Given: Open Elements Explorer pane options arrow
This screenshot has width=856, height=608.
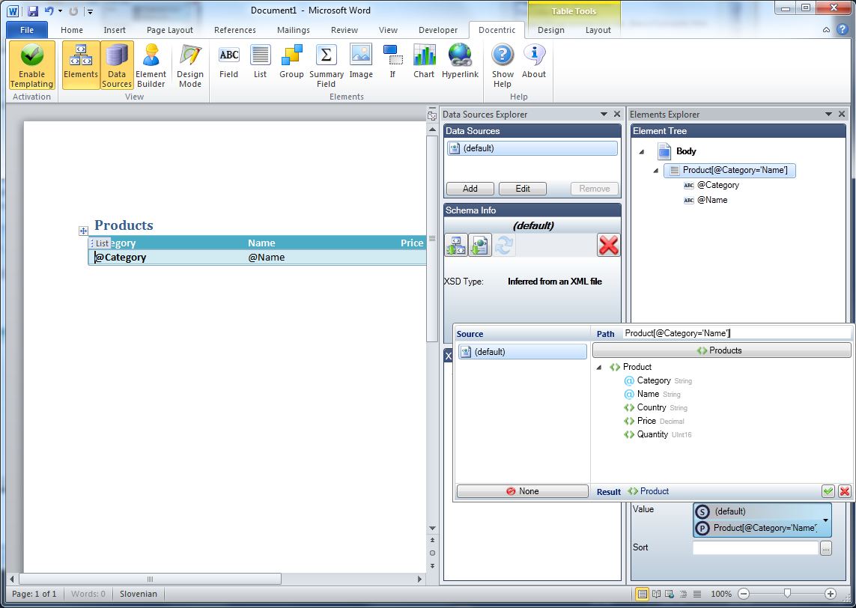Looking at the screenshot, I should pyautogui.click(x=829, y=114).
